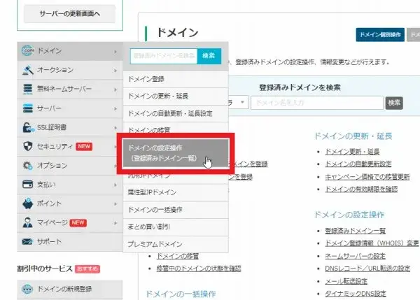This screenshot has width=420, height=300.
Task: Click the gavel icon for オークション
Action: click(x=27, y=70)
